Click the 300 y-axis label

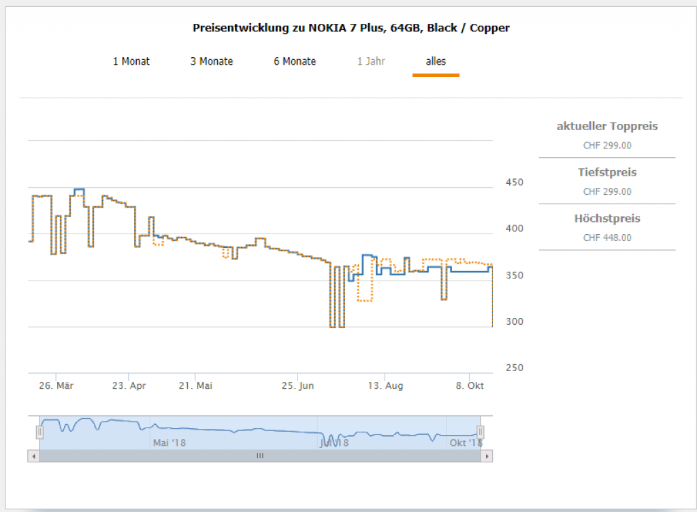pyautogui.click(x=515, y=322)
